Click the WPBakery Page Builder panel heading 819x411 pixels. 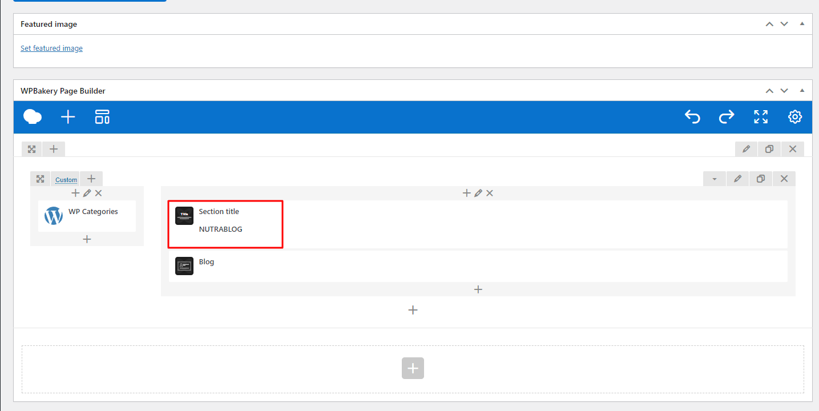point(63,91)
